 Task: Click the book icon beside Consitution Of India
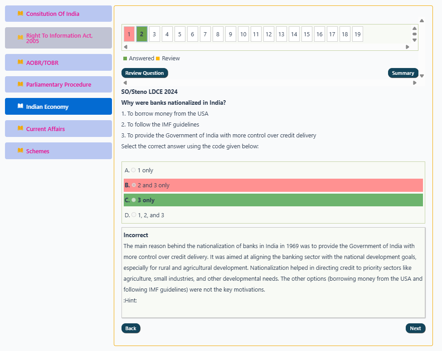(x=20, y=13)
